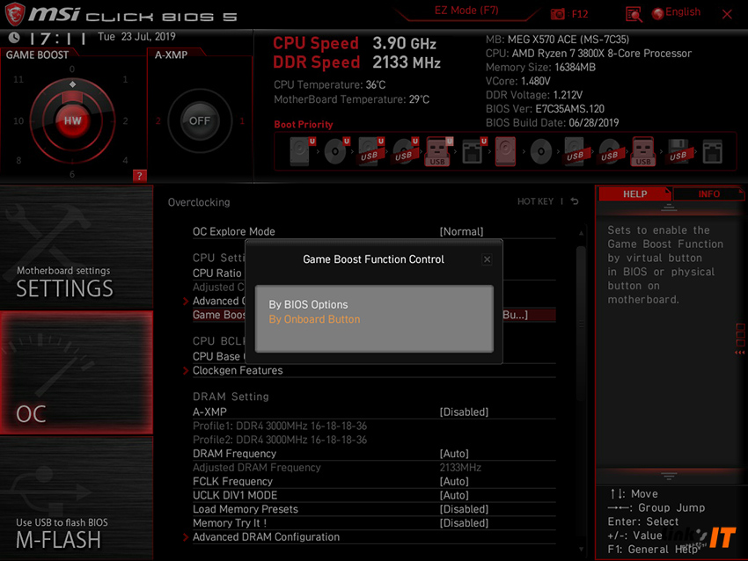Screen dimensions: 748x561
Task: Select the highlighted legacy hard disk boot icon
Action: (x=506, y=151)
